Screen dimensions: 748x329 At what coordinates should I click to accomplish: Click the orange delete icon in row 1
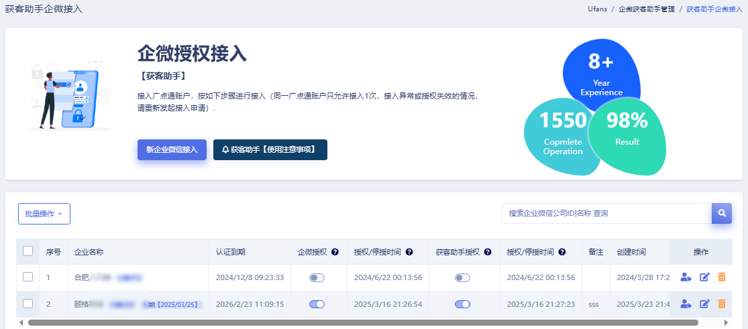coord(722,277)
